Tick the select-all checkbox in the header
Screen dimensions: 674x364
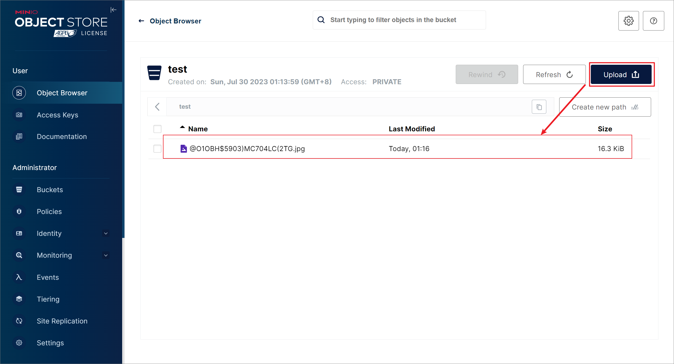click(157, 129)
